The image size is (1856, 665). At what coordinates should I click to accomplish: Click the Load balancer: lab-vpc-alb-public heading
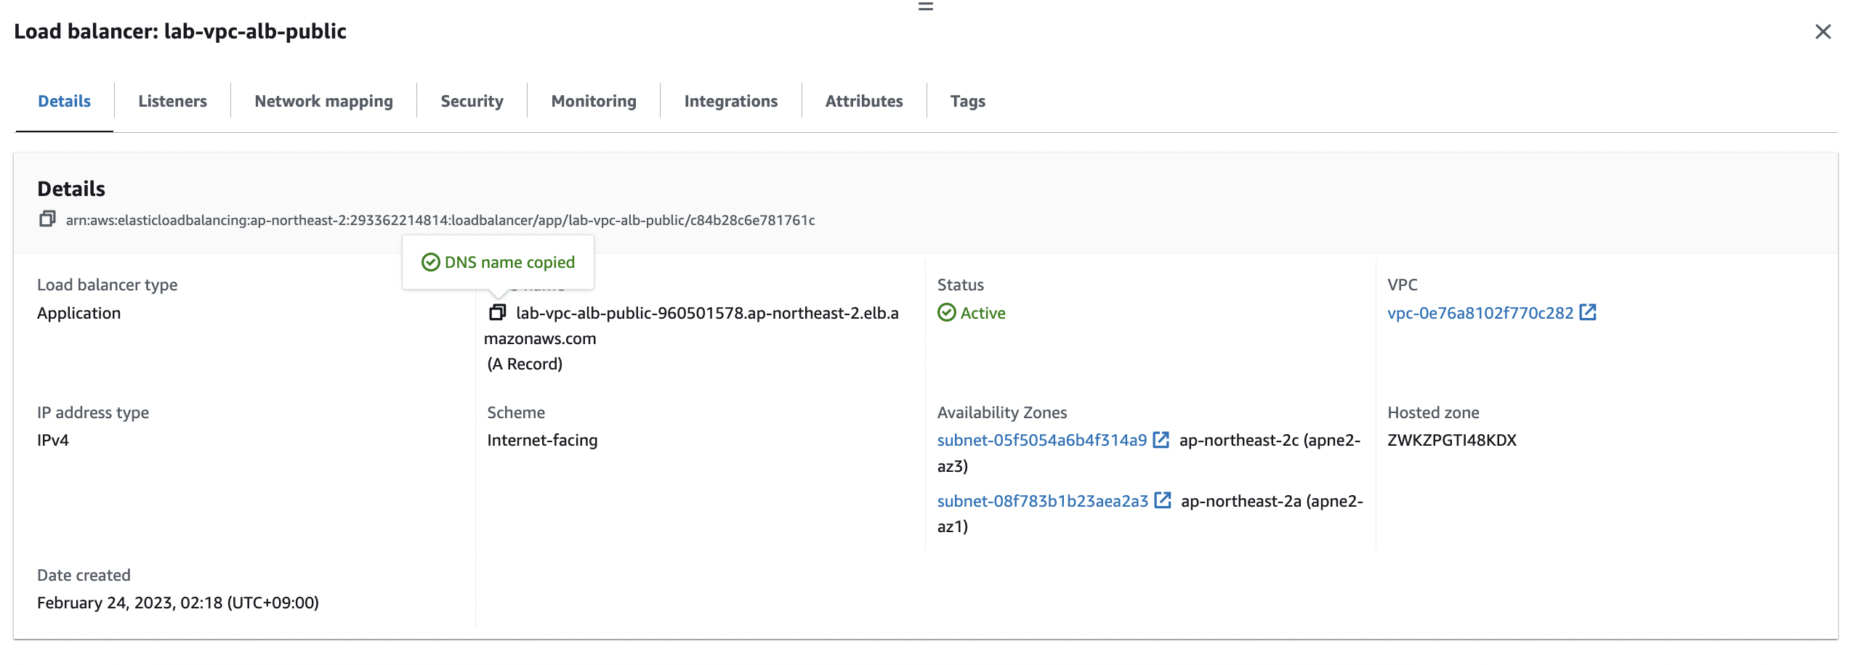[180, 31]
